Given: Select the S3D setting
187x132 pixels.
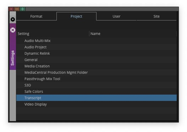Looking at the screenshot, I should [x=96, y=85].
